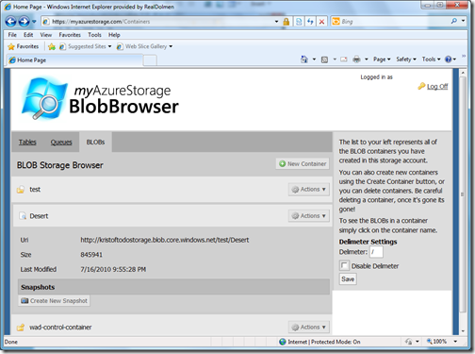Image resolution: width=475 pixels, height=354 pixels.
Task: Click the Log Off link
Action: [x=437, y=87]
